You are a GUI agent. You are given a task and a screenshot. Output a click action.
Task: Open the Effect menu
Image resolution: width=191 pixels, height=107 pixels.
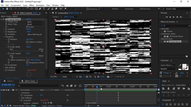(x=32, y=5)
